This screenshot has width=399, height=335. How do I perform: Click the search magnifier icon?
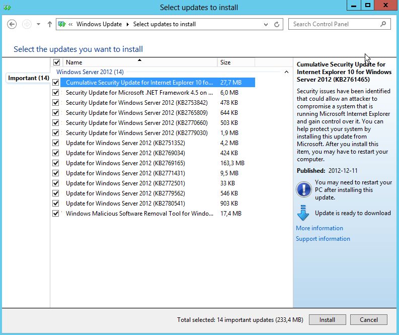383,24
